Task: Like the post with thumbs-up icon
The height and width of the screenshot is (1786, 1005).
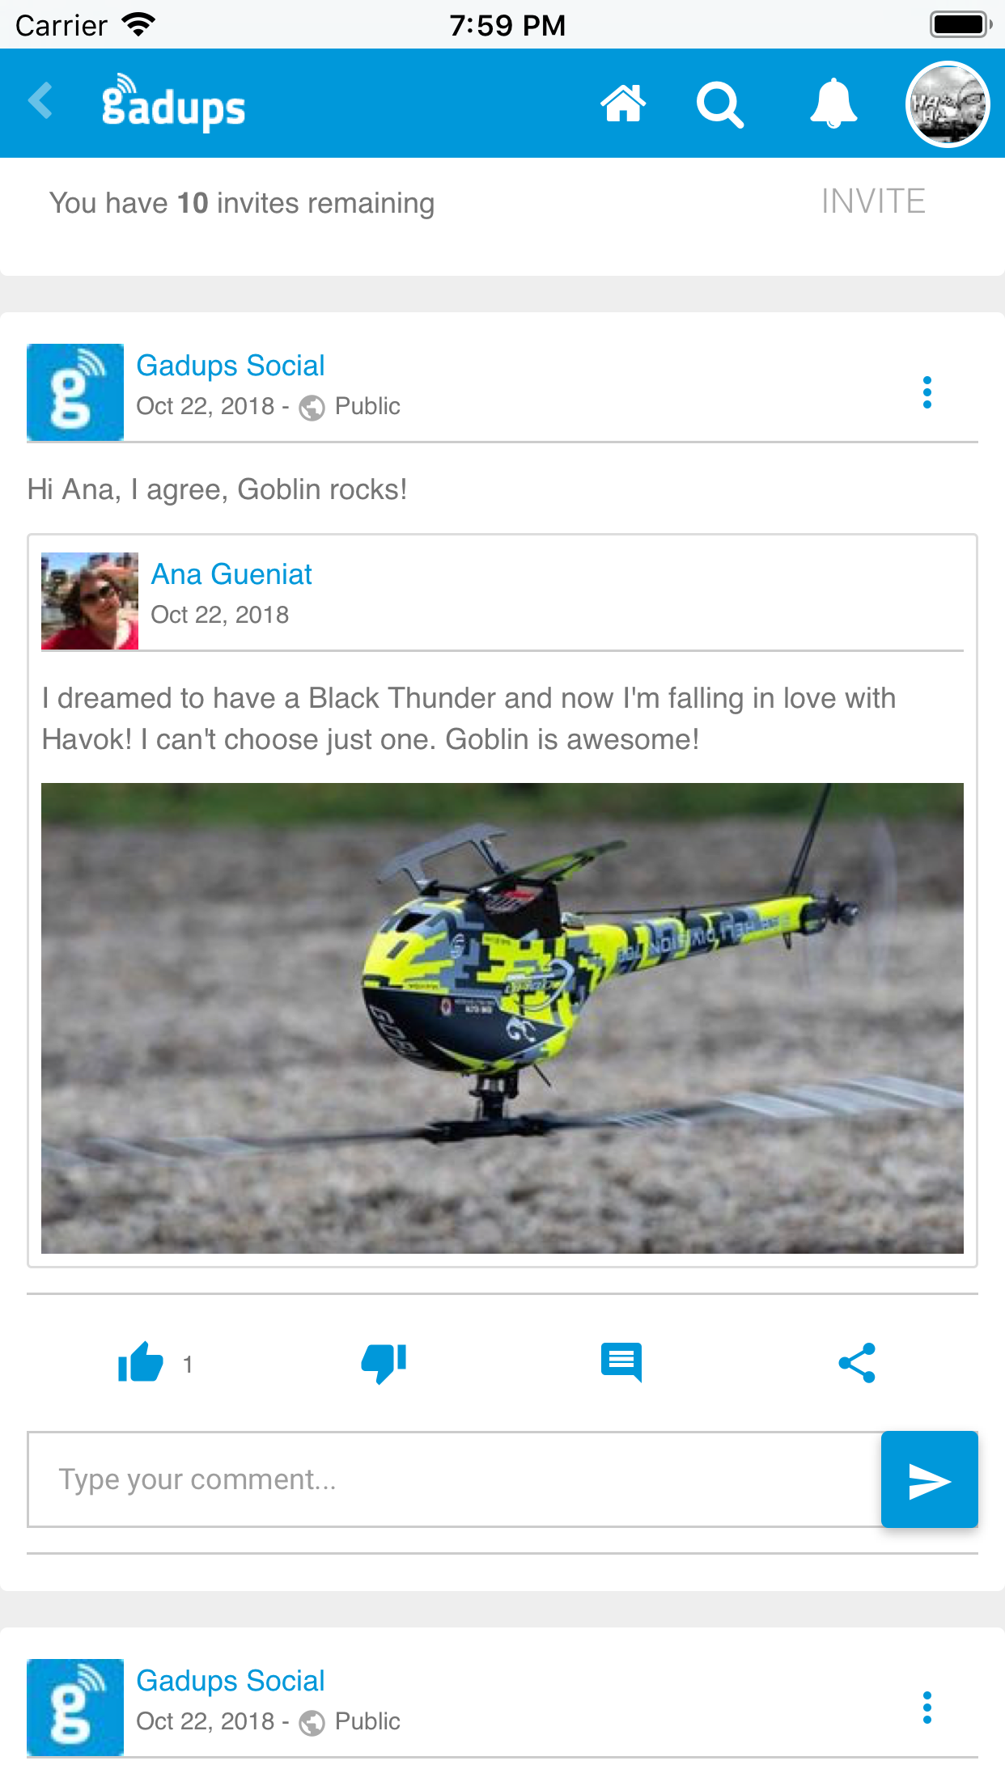Action: pyautogui.click(x=141, y=1364)
